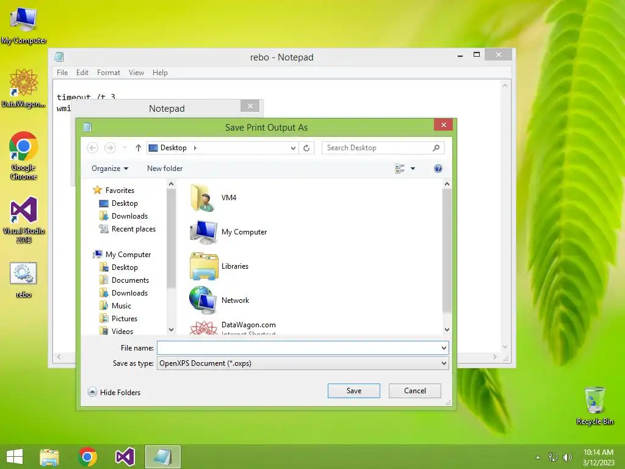
Task: Click Notepad taskbar button
Action: click(x=162, y=457)
